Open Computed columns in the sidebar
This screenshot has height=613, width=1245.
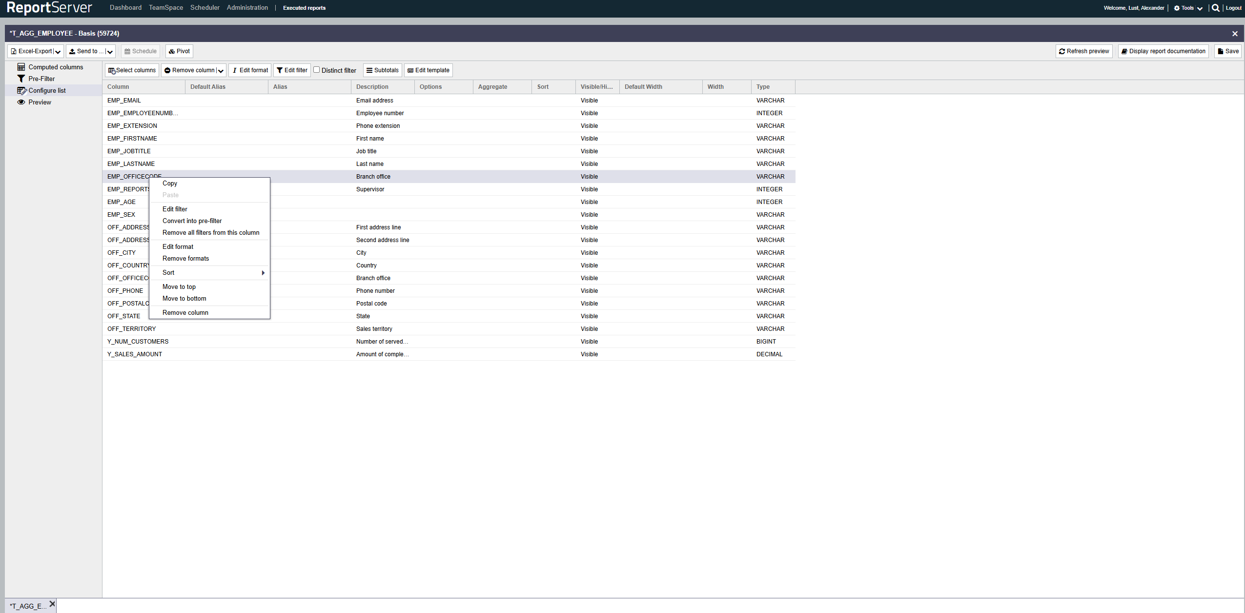pyautogui.click(x=55, y=67)
